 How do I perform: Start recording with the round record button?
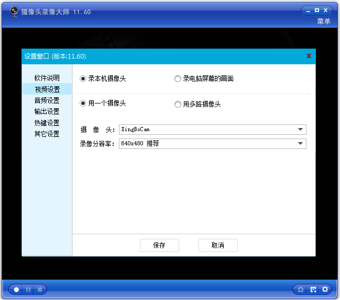[16, 290]
